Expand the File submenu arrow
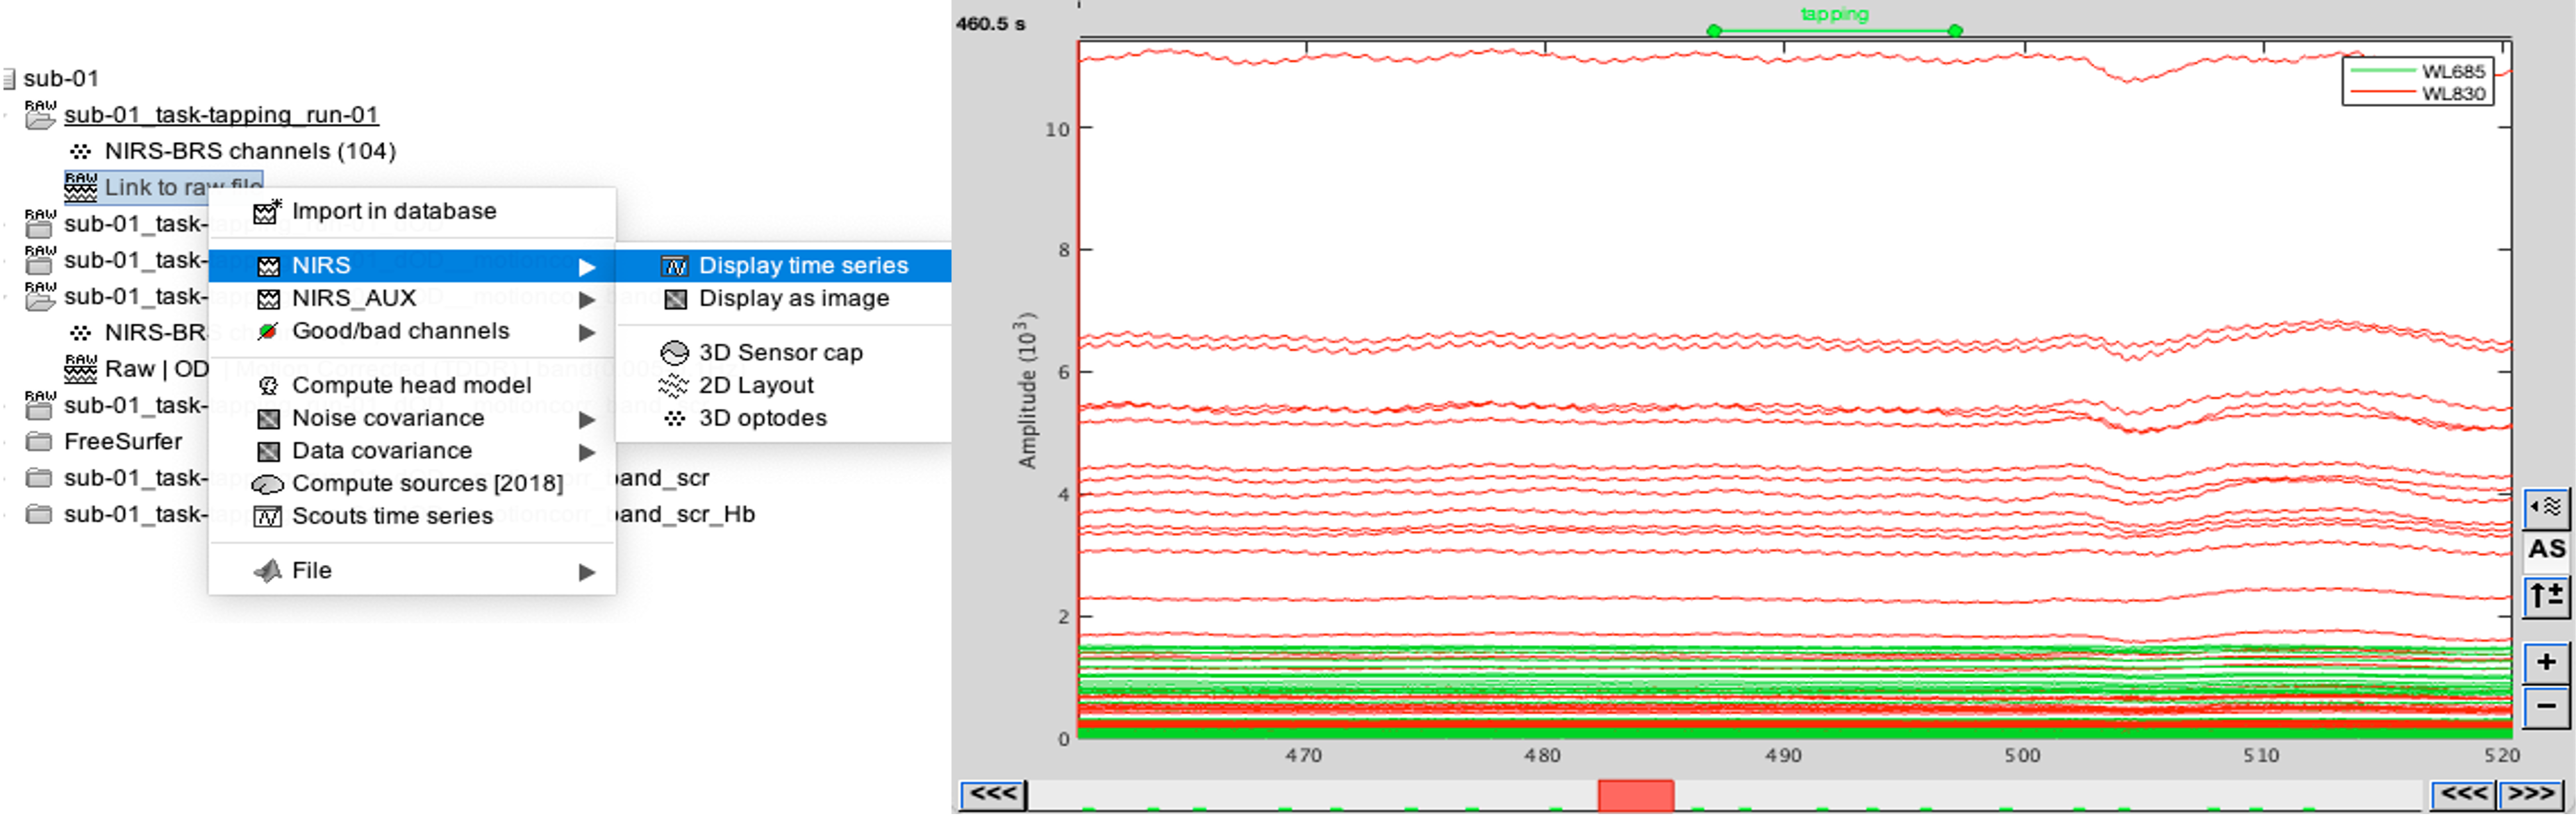This screenshot has height=816, width=2576. click(587, 571)
